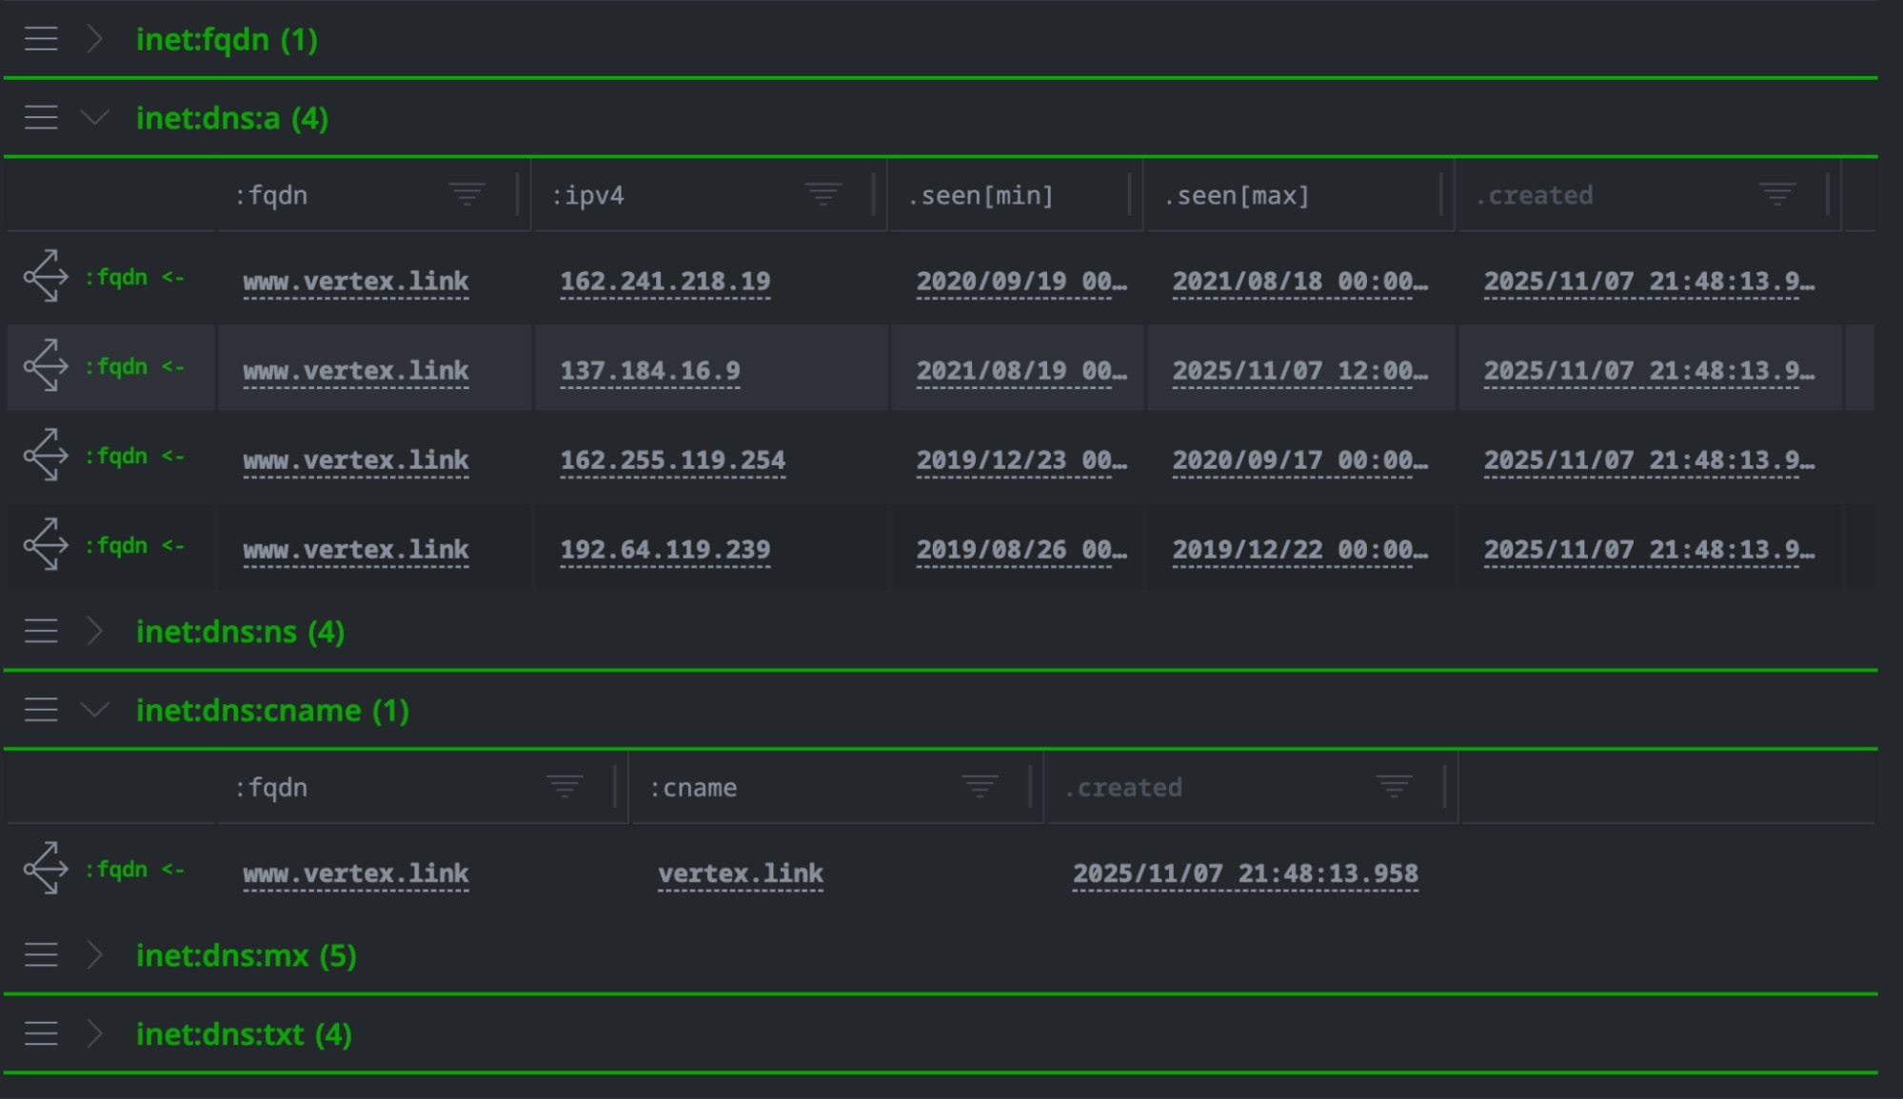Screen dimensions: 1903x1099
Task: Click pivot arrows icon on 162.241.218.19 row
Action: [46, 277]
